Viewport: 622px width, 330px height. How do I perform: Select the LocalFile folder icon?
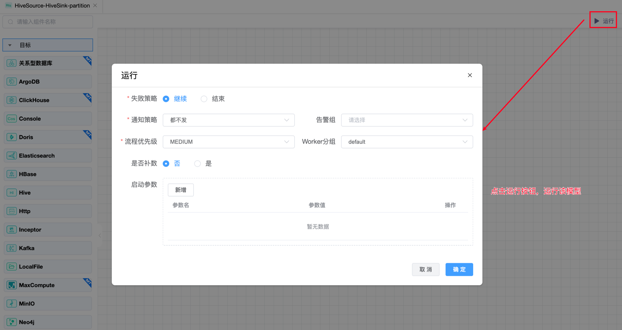(x=12, y=267)
